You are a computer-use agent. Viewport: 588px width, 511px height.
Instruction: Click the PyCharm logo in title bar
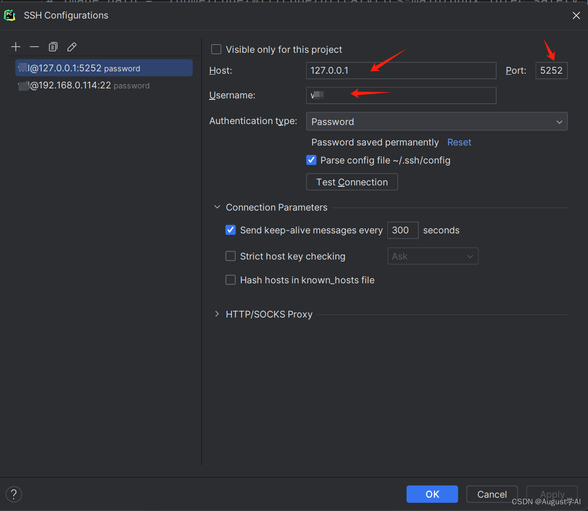pyautogui.click(x=10, y=15)
